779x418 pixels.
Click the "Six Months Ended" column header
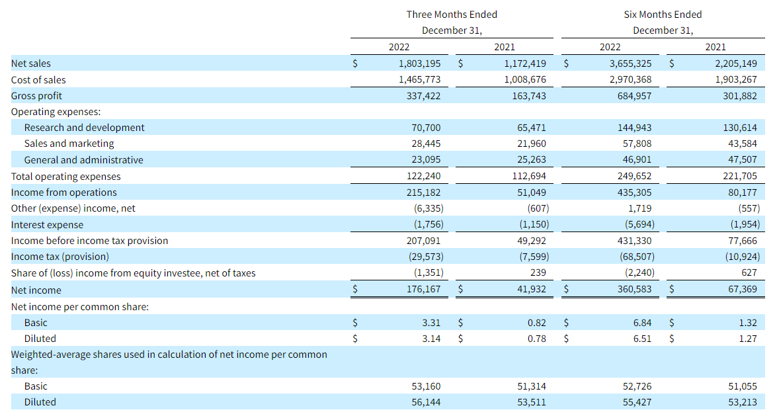click(x=663, y=15)
